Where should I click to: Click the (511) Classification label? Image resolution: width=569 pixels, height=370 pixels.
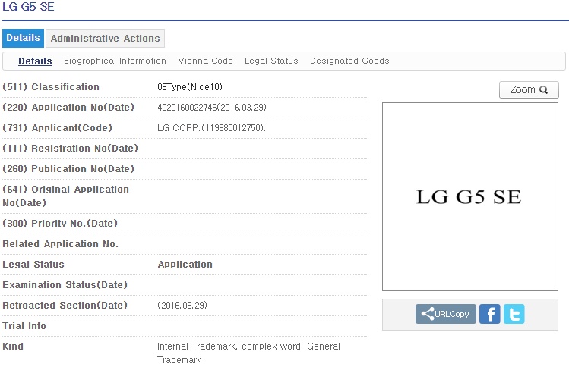point(51,87)
